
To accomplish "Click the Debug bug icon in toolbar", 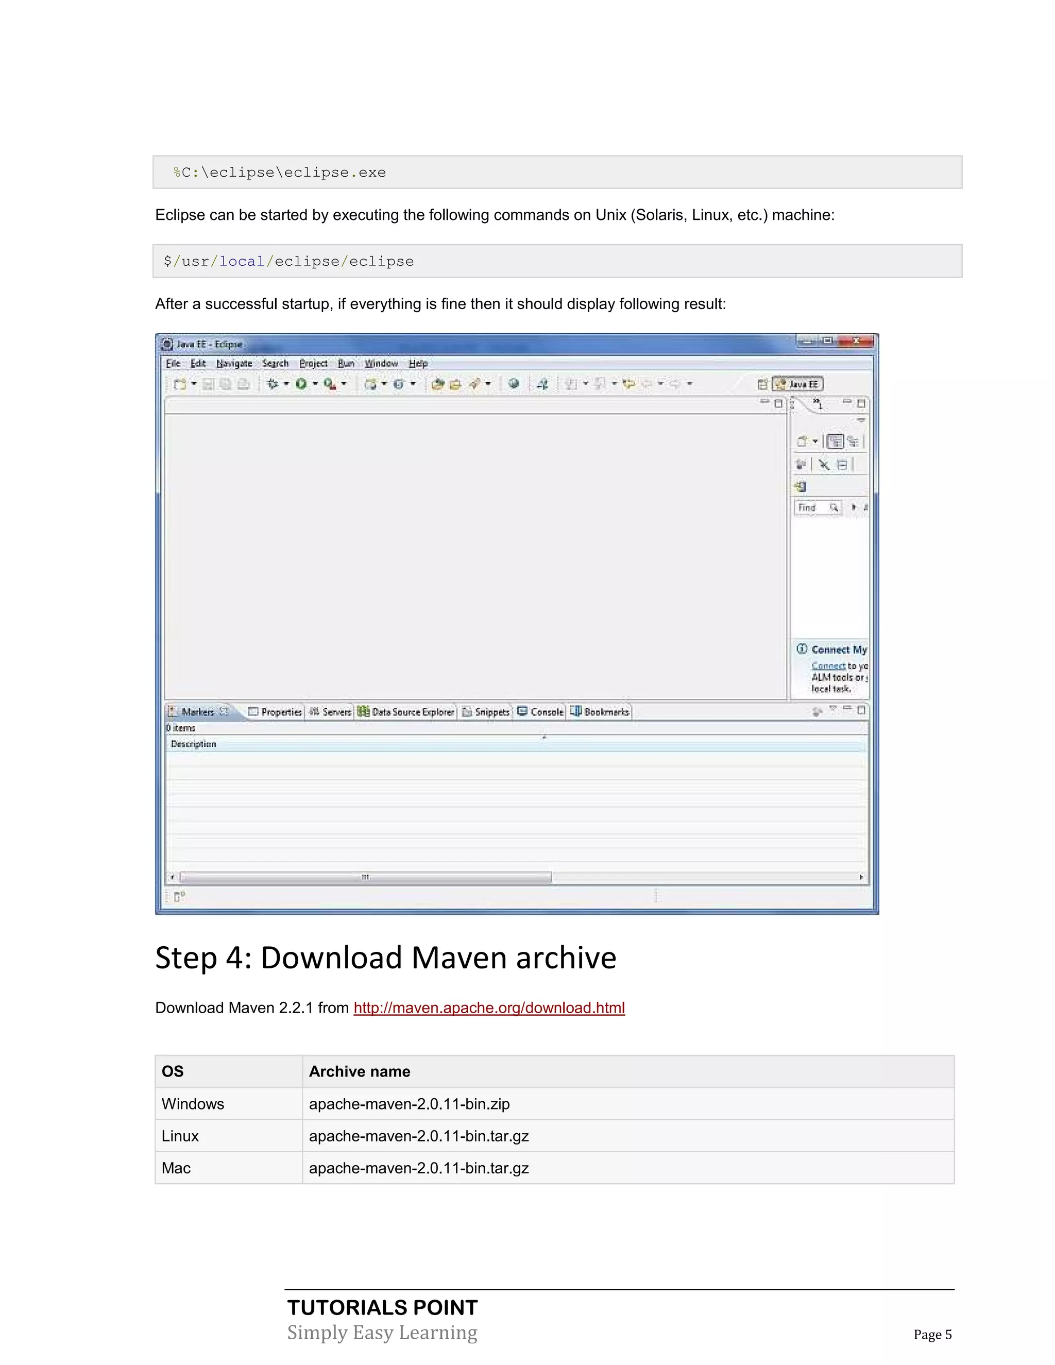I will [273, 384].
